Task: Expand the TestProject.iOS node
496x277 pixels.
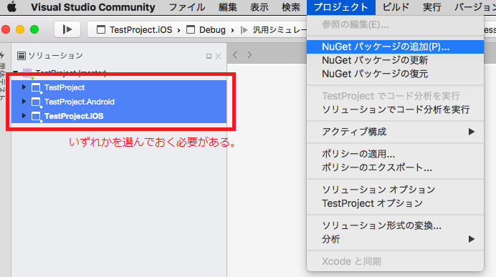Action: pos(24,116)
